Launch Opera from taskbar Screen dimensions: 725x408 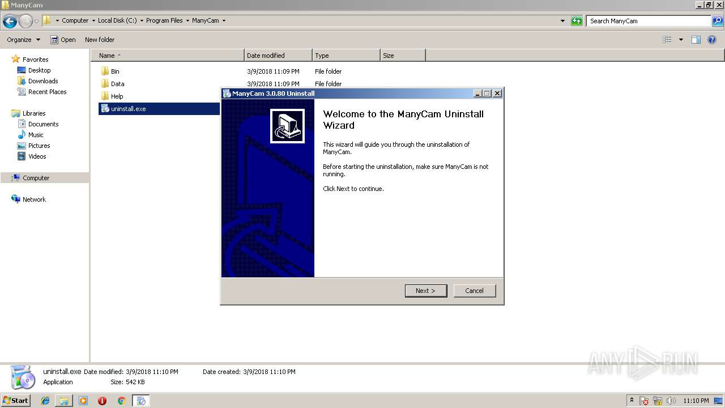pyautogui.click(x=102, y=401)
